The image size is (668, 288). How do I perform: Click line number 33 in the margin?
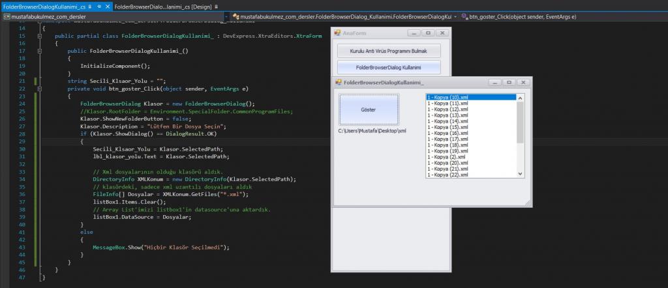coord(22,171)
